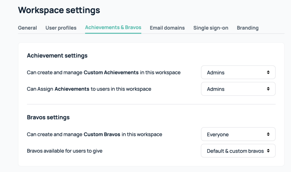Click the Achievement settings heading
Image resolution: width=291 pixels, height=172 pixels.
pyautogui.click(x=57, y=56)
